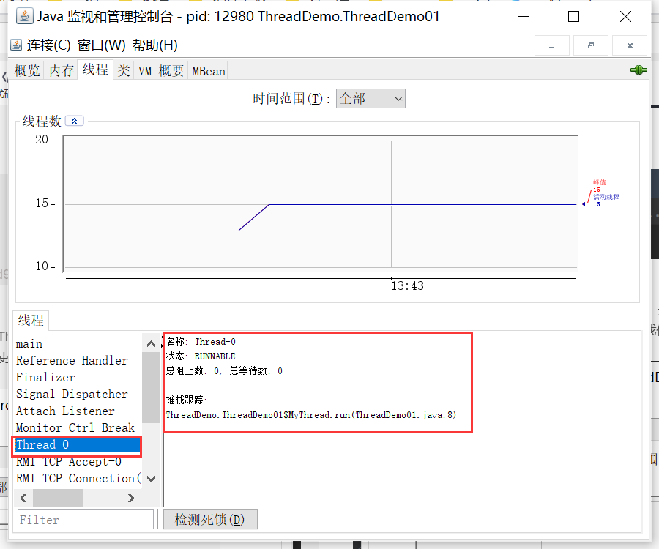
Task: Open the 窗口(W) menu
Action: coord(101,45)
